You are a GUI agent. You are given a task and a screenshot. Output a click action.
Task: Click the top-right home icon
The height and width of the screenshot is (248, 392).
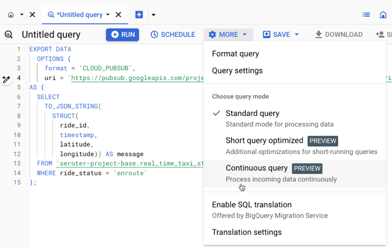coord(383,15)
